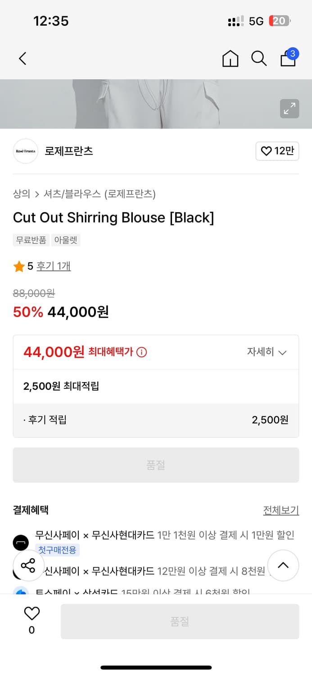Tap the back arrow to return
The image size is (312, 676).
(x=22, y=59)
